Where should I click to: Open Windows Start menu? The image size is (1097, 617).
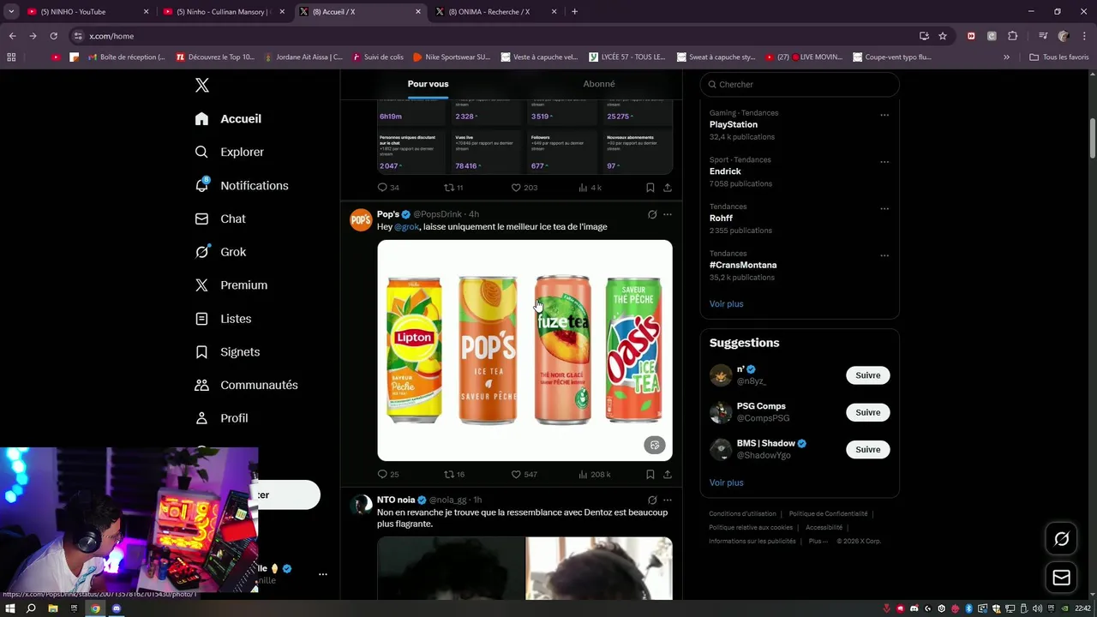click(x=10, y=608)
